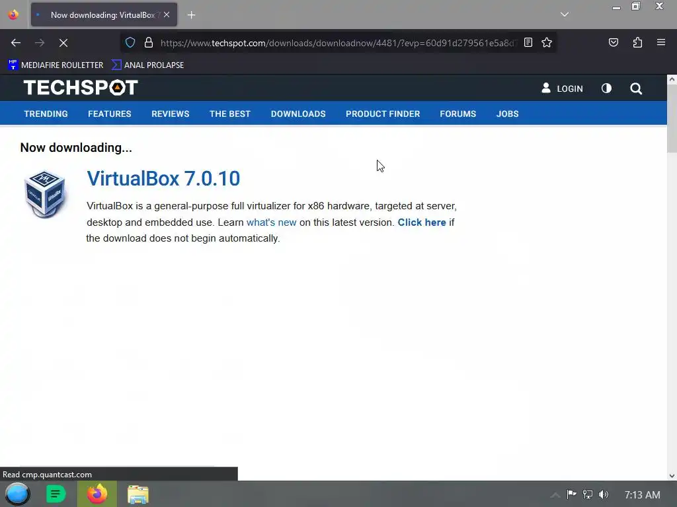Click the Firefox logo in the title bar

click(x=13, y=15)
